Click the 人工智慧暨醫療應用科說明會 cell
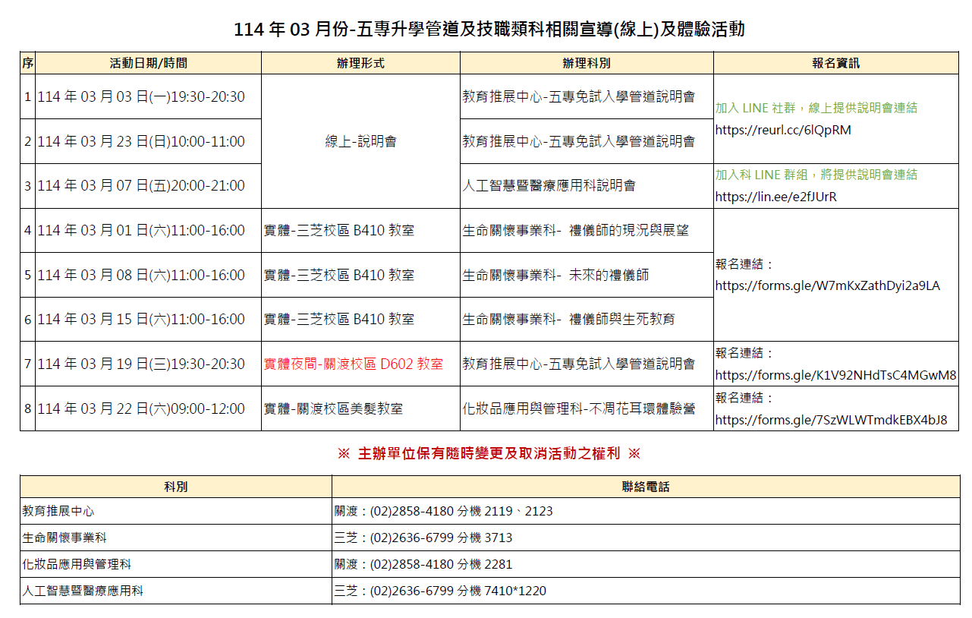The height and width of the screenshot is (618, 972). click(549, 186)
